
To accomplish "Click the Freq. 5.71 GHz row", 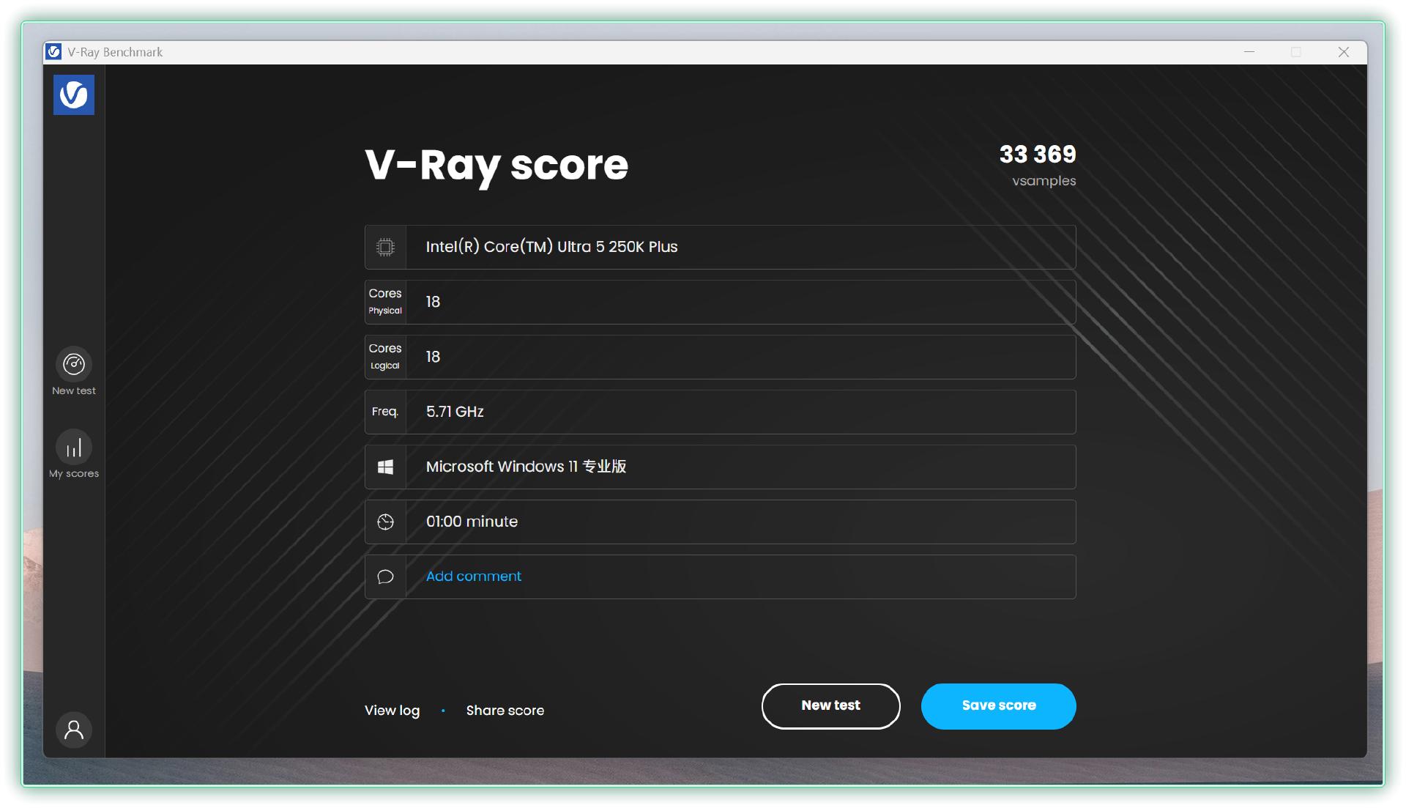I will click(x=740, y=412).
